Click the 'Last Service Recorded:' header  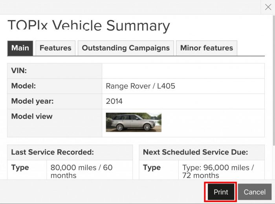click(53, 152)
